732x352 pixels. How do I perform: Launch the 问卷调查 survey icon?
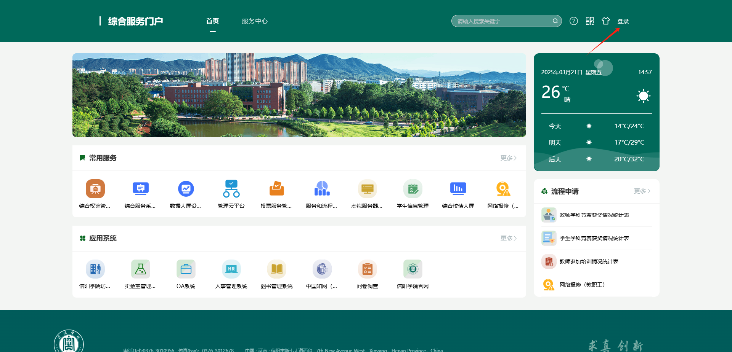(x=367, y=269)
